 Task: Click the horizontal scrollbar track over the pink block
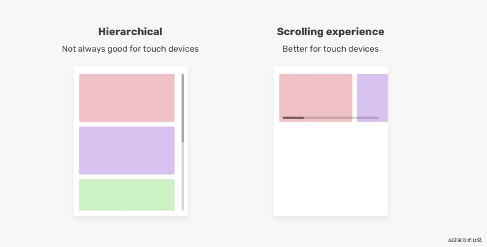click(x=328, y=118)
